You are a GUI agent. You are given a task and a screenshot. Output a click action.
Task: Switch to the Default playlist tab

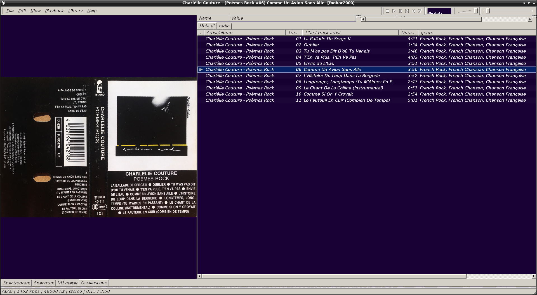(x=207, y=26)
